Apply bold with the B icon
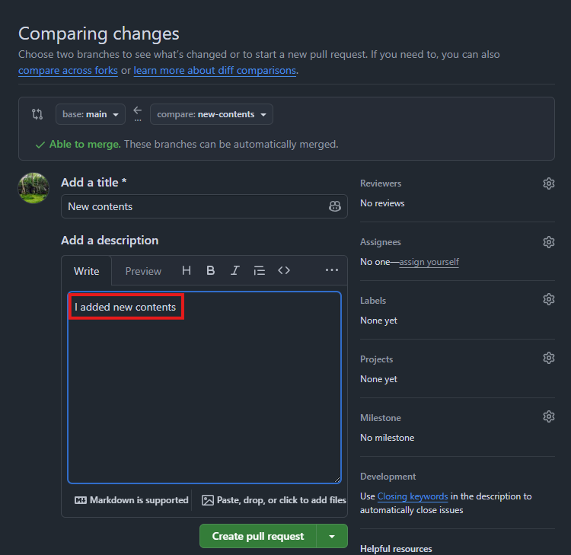Image resolution: width=571 pixels, height=555 pixels. pyautogui.click(x=210, y=270)
